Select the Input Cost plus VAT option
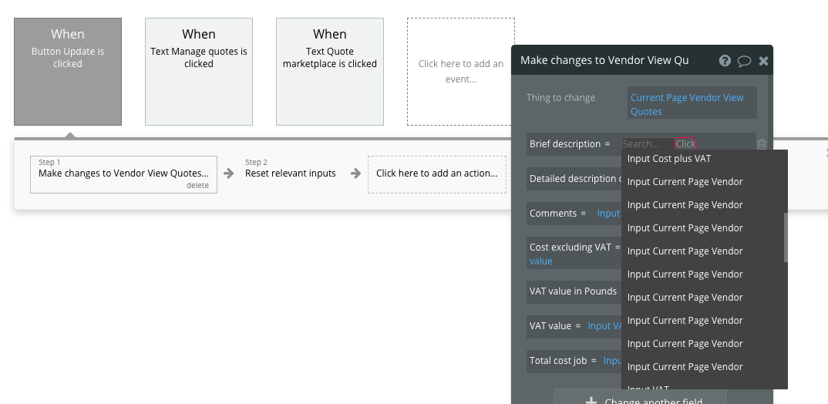The height and width of the screenshot is (404, 828). tap(669, 159)
